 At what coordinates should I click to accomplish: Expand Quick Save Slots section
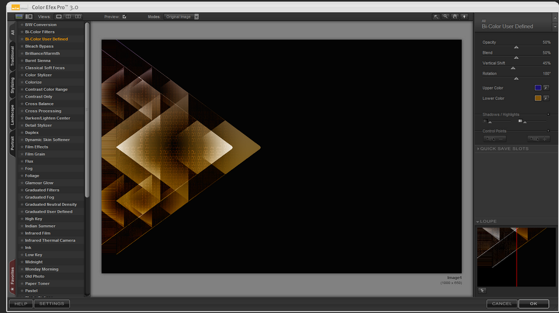503,148
